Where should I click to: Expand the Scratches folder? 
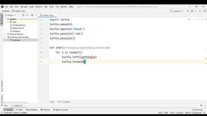click(x=8, y=40)
